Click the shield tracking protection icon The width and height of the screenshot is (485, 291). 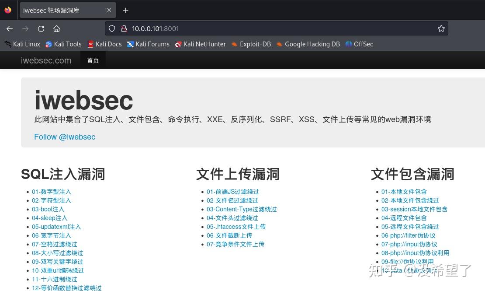tap(112, 28)
